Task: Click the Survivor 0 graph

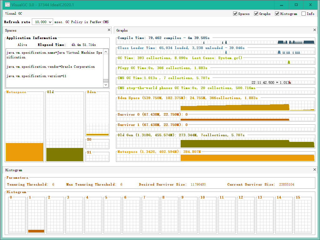Action: [215, 119]
